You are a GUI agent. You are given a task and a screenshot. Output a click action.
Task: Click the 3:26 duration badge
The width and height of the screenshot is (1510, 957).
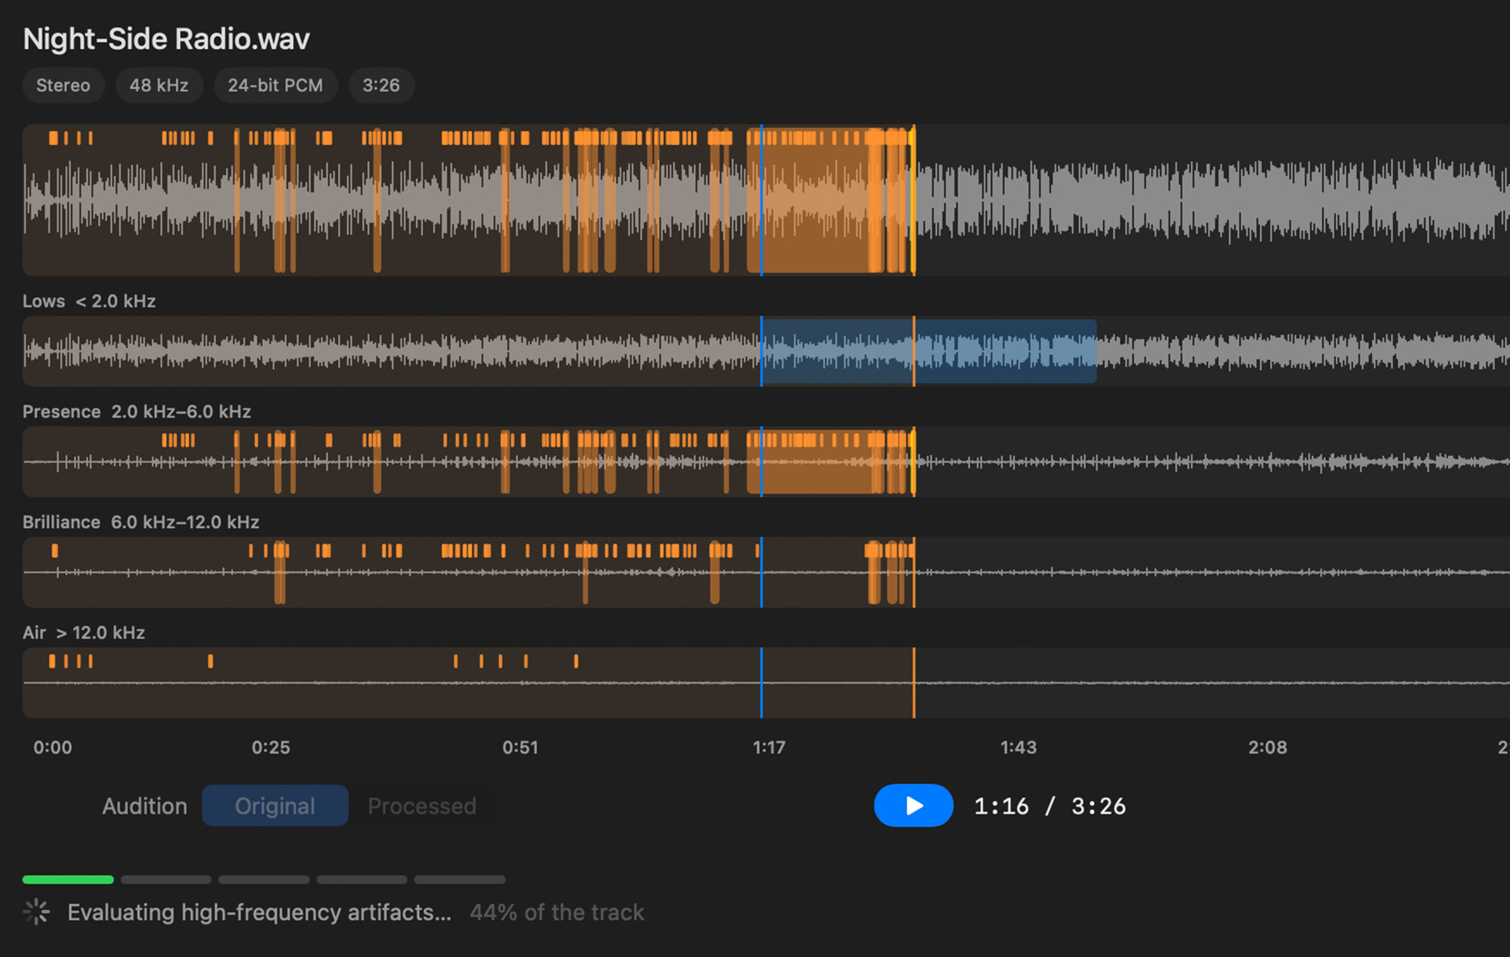coord(381,85)
